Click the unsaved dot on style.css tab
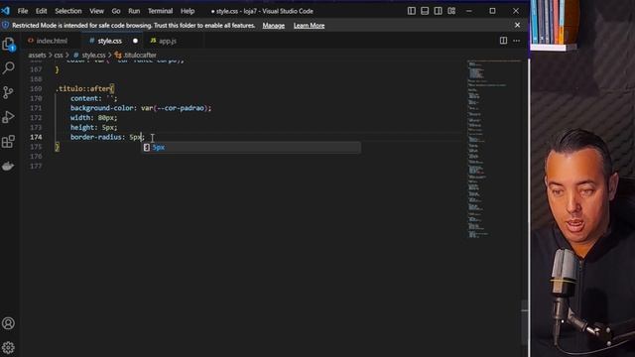Screen dimensions: 635x357 pos(135,41)
